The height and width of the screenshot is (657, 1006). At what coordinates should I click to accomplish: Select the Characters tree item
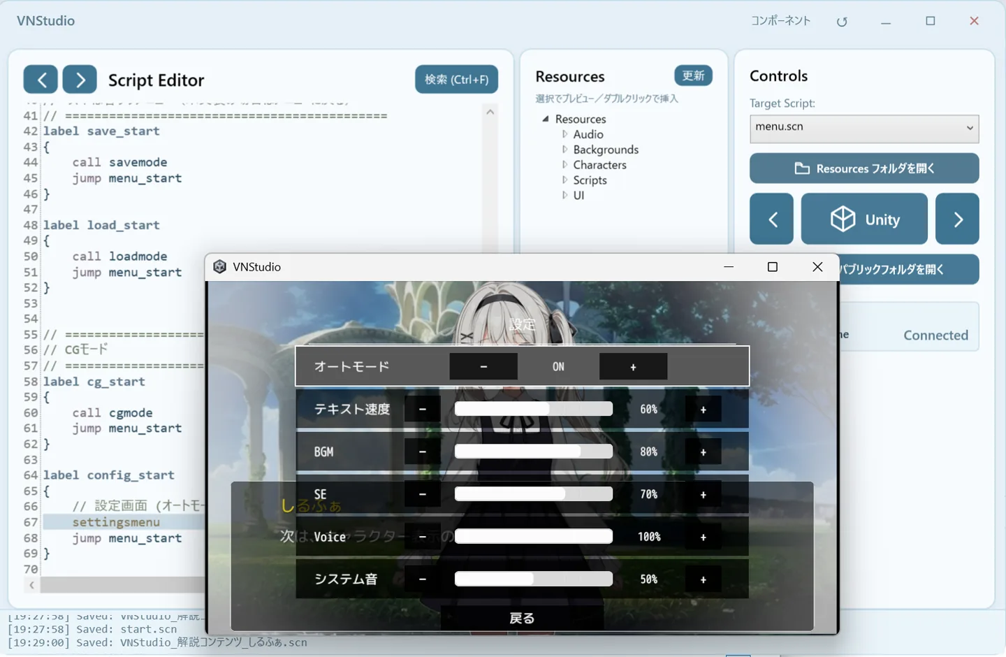(x=599, y=165)
